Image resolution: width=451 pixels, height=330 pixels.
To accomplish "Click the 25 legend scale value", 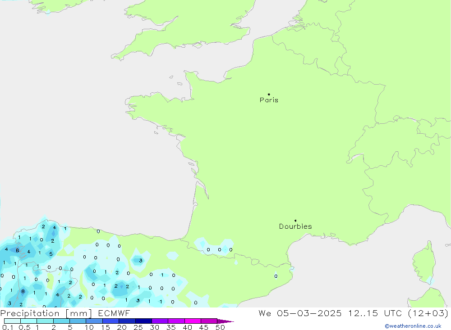I will 138,327.
